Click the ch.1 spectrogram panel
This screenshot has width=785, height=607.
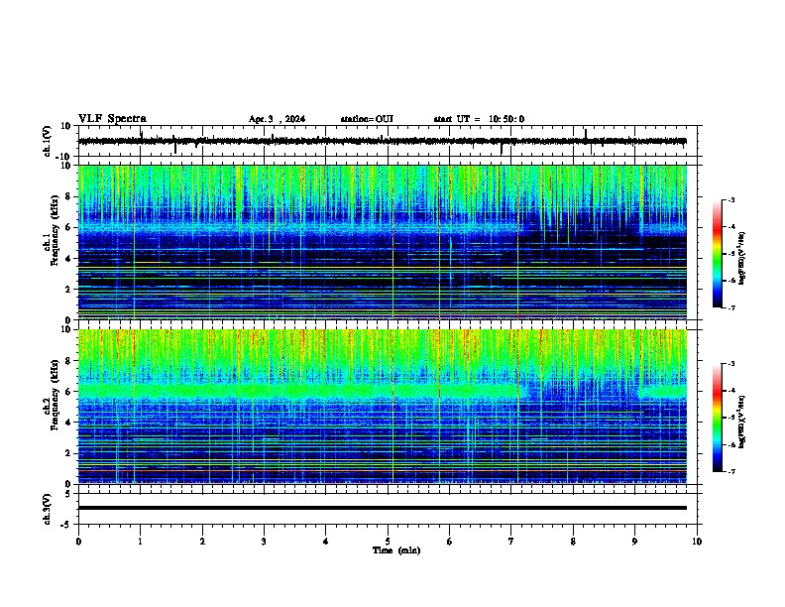coord(383,242)
